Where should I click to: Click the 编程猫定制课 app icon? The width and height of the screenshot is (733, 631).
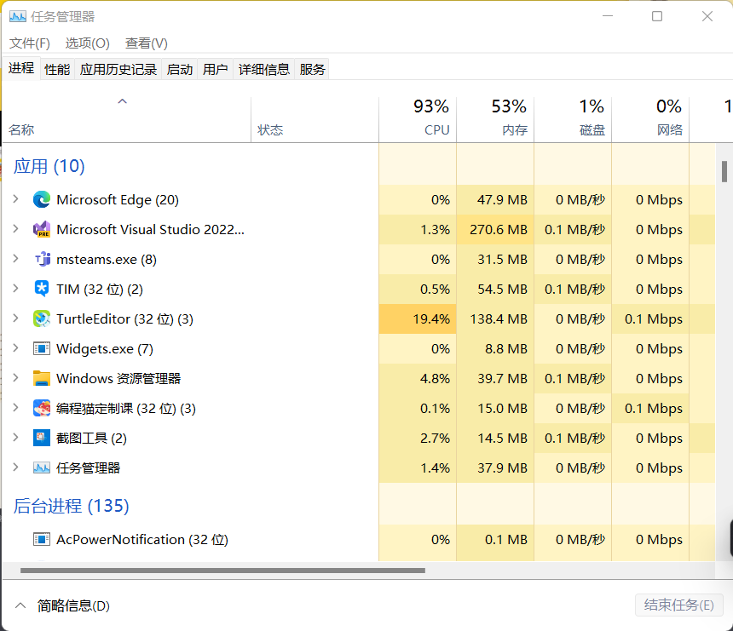tap(42, 408)
